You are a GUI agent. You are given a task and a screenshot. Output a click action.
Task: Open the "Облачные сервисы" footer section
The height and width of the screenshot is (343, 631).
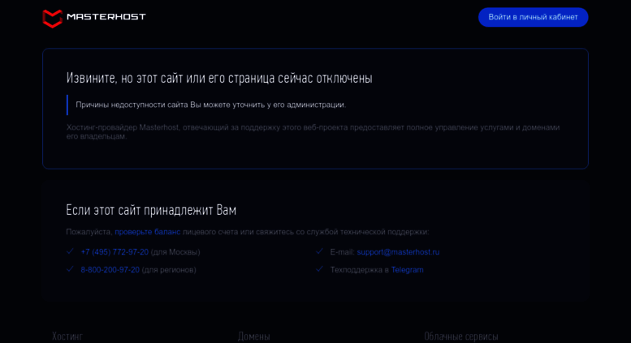[460, 337]
